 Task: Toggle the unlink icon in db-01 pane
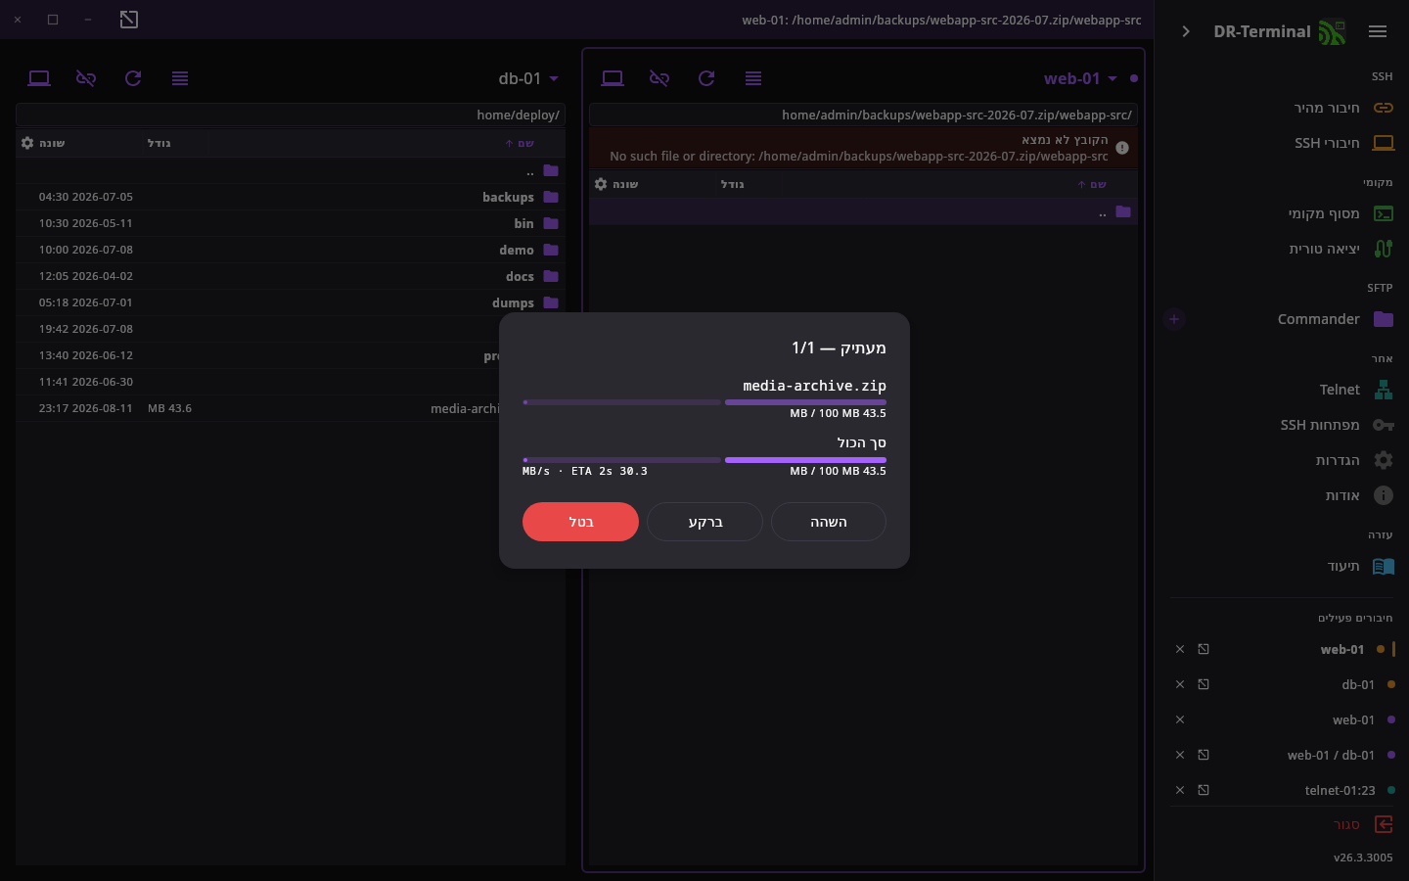point(86,78)
